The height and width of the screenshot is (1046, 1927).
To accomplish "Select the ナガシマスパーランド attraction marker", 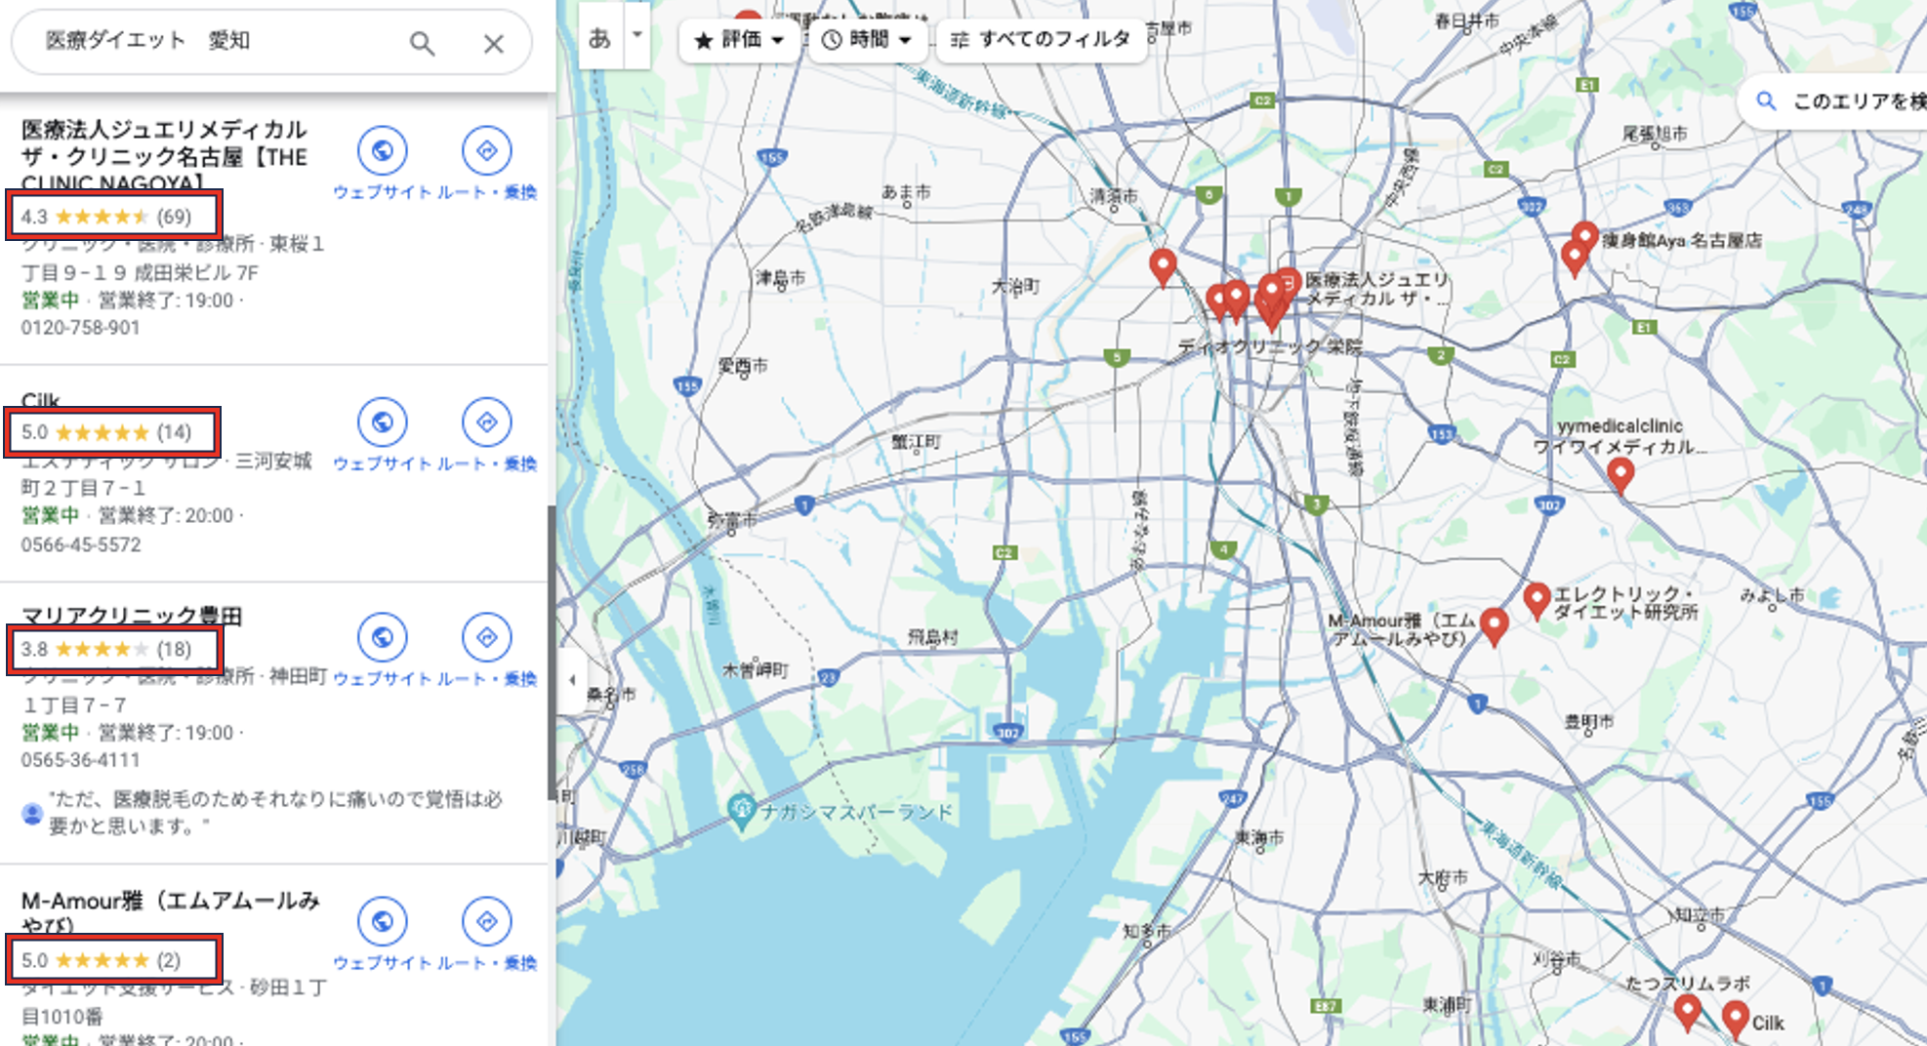I will (x=742, y=811).
